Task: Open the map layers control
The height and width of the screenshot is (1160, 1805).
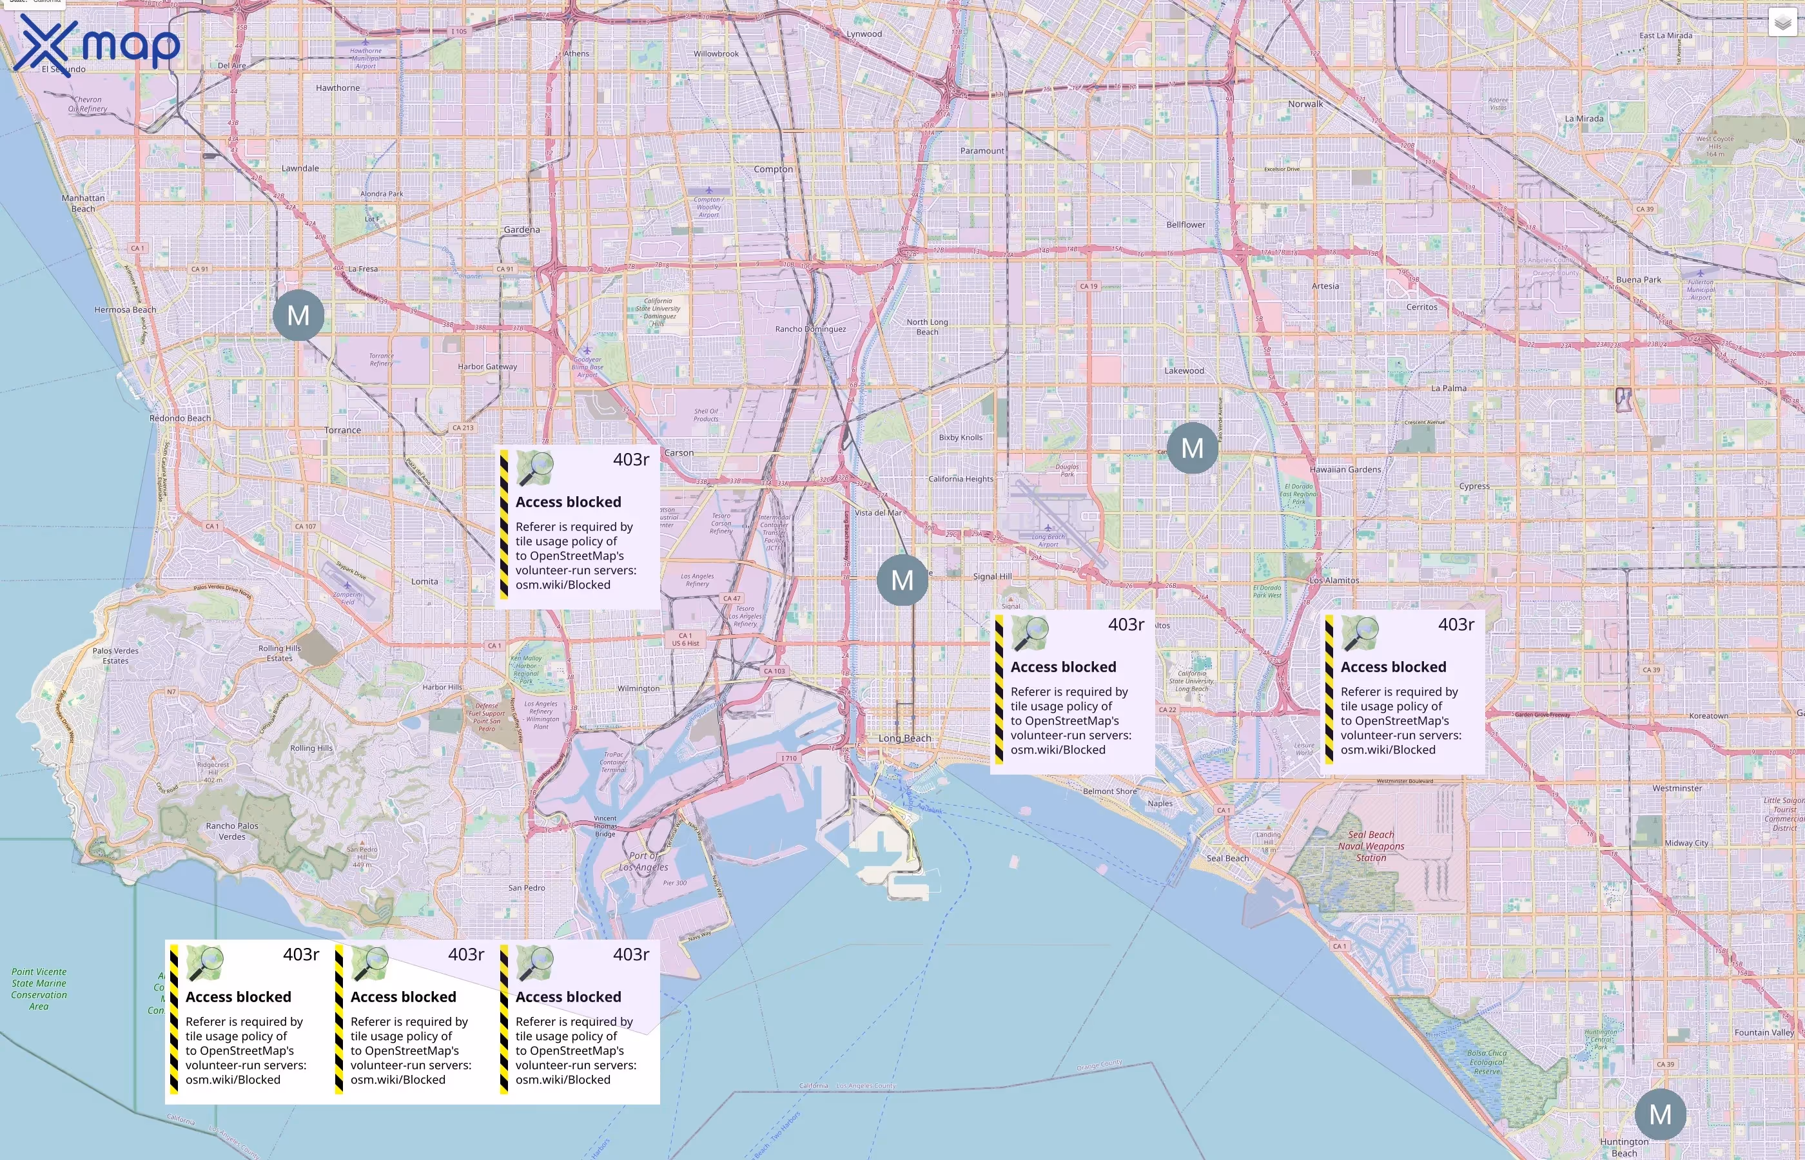Action: [x=1782, y=23]
